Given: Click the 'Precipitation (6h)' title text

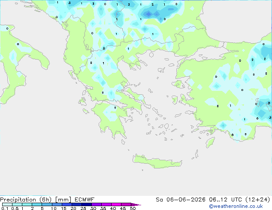Looking at the screenshot, I should point(26,200).
